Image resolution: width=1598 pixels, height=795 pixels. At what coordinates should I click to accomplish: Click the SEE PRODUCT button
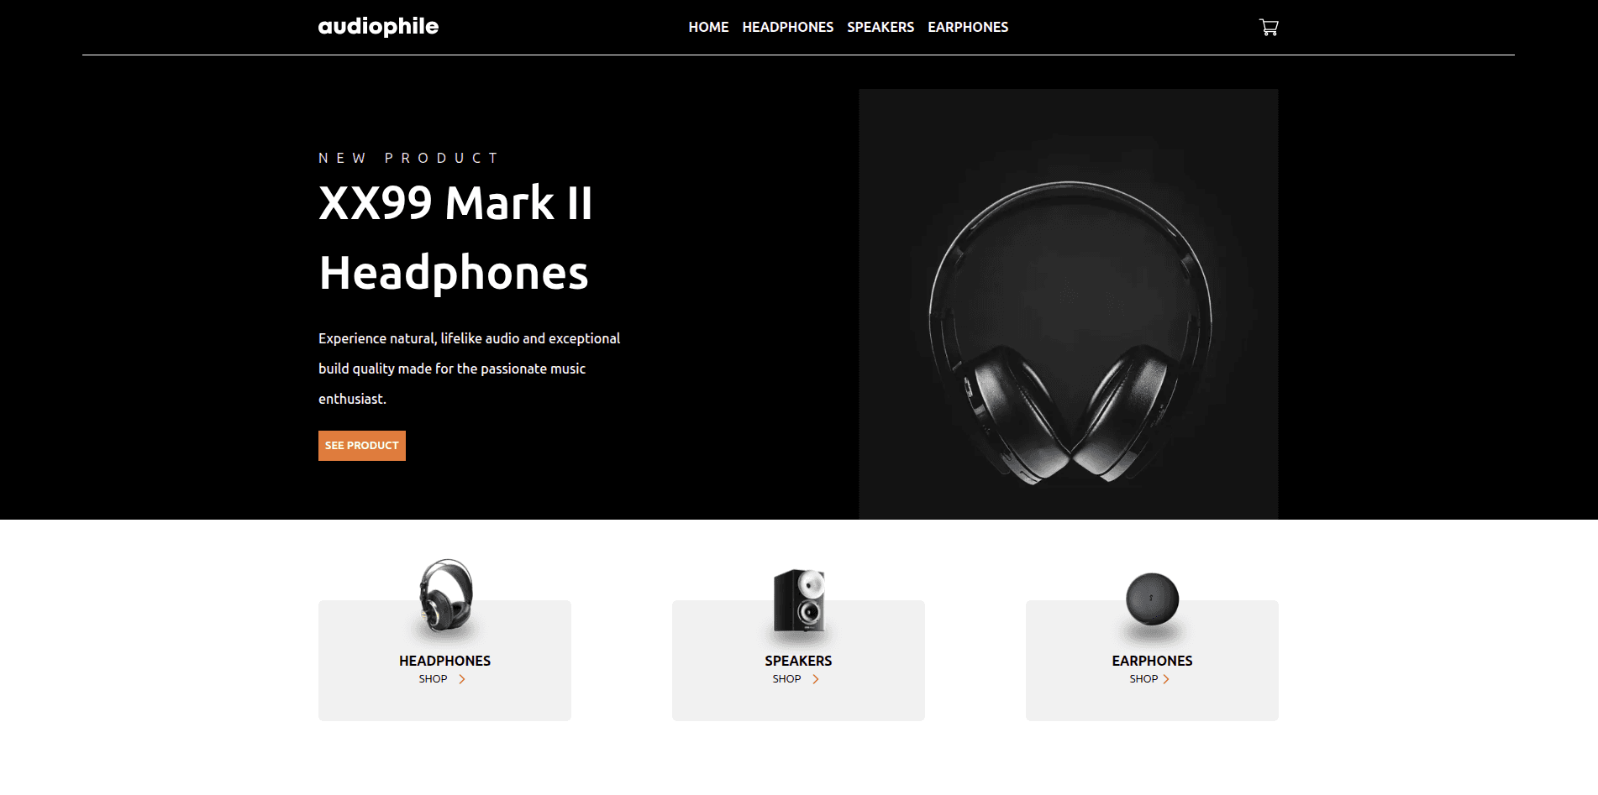point(362,446)
